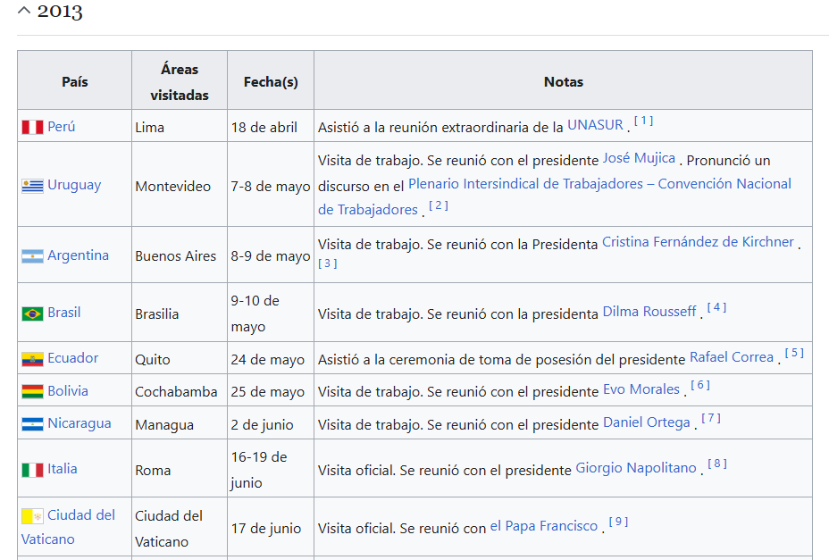Screen dimensions: 829x560
Task: Select the 18 de abril date
Action: [x=264, y=128]
